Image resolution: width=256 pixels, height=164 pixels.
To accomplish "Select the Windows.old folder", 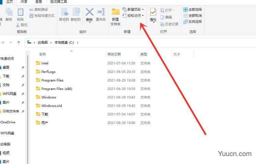I will tap(51, 106).
